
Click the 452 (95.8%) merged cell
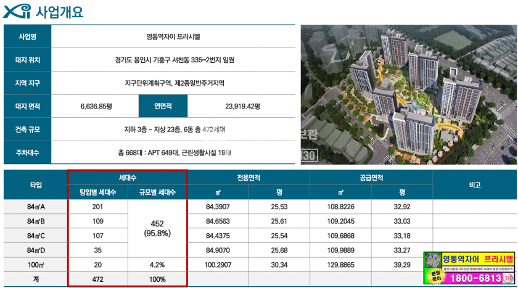click(157, 228)
